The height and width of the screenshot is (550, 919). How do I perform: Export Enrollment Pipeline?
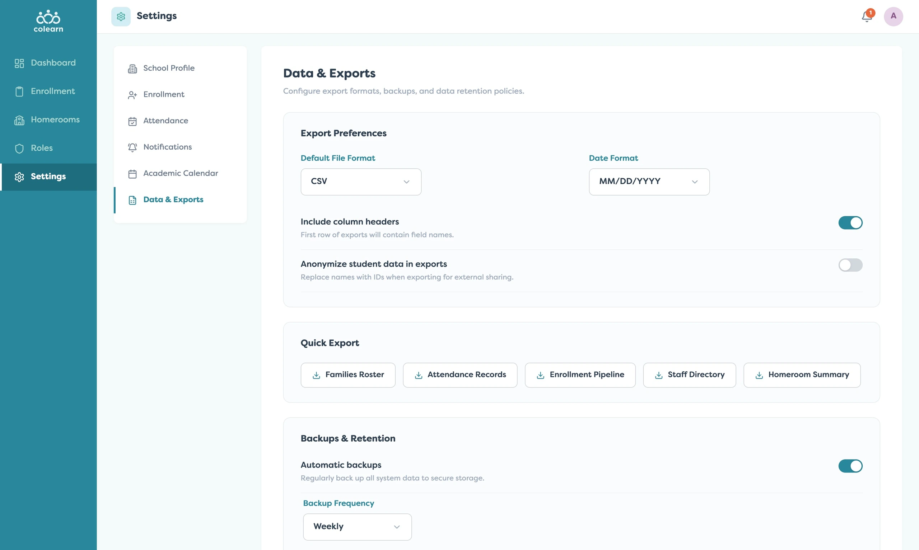click(x=580, y=375)
